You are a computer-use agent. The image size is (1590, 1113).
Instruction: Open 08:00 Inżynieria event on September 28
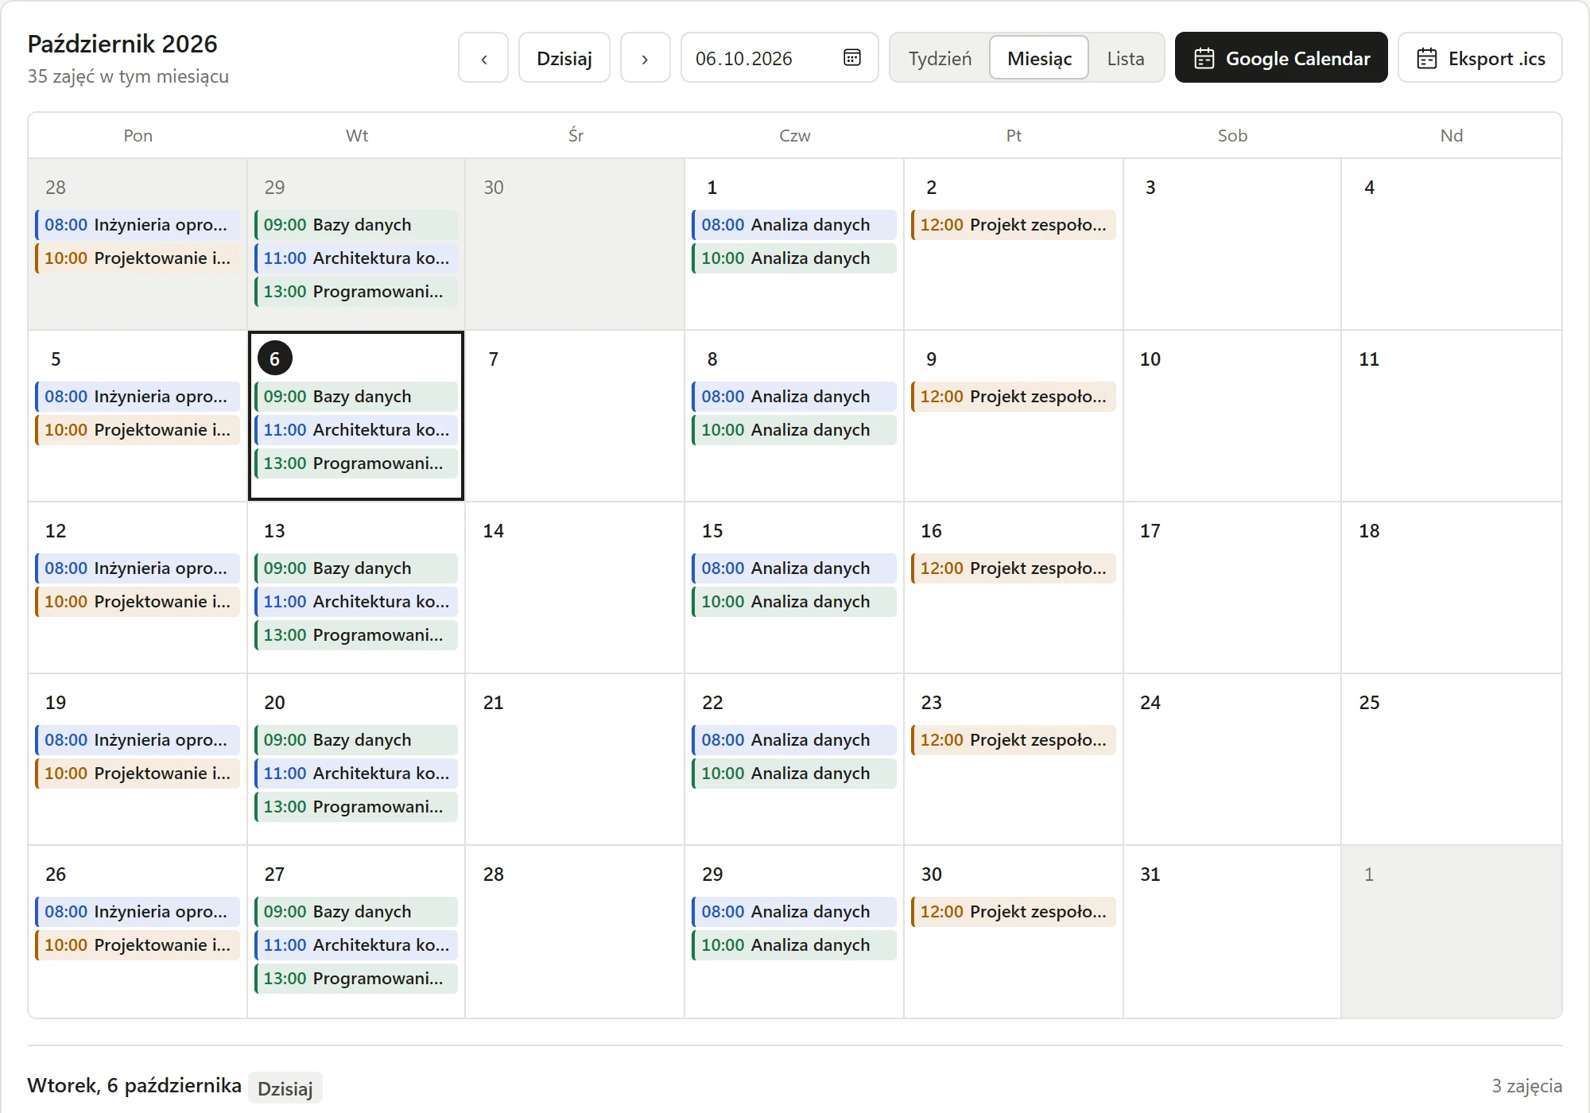[x=138, y=225]
